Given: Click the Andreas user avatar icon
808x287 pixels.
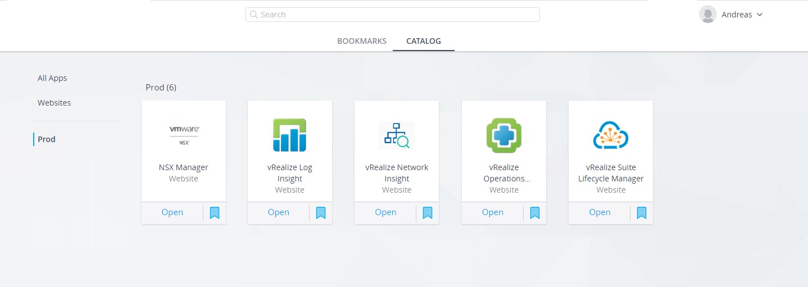Looking at the screenshot, I should pos(707,15).
